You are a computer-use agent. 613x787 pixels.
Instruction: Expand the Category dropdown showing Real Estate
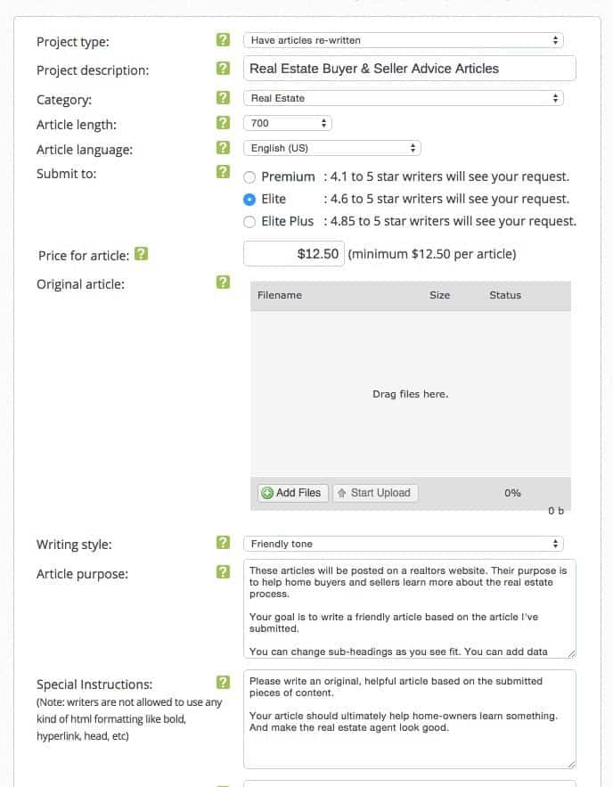coord(403,98)
